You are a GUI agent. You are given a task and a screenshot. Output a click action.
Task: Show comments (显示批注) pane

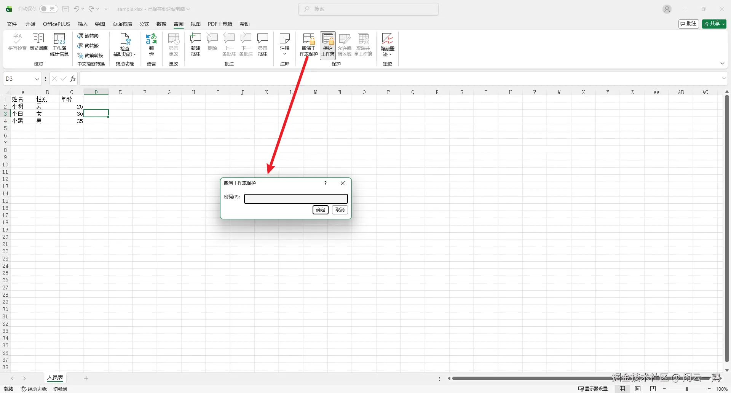[263, 45]
